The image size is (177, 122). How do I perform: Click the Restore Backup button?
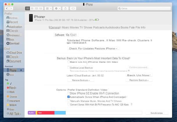(139, 80)
